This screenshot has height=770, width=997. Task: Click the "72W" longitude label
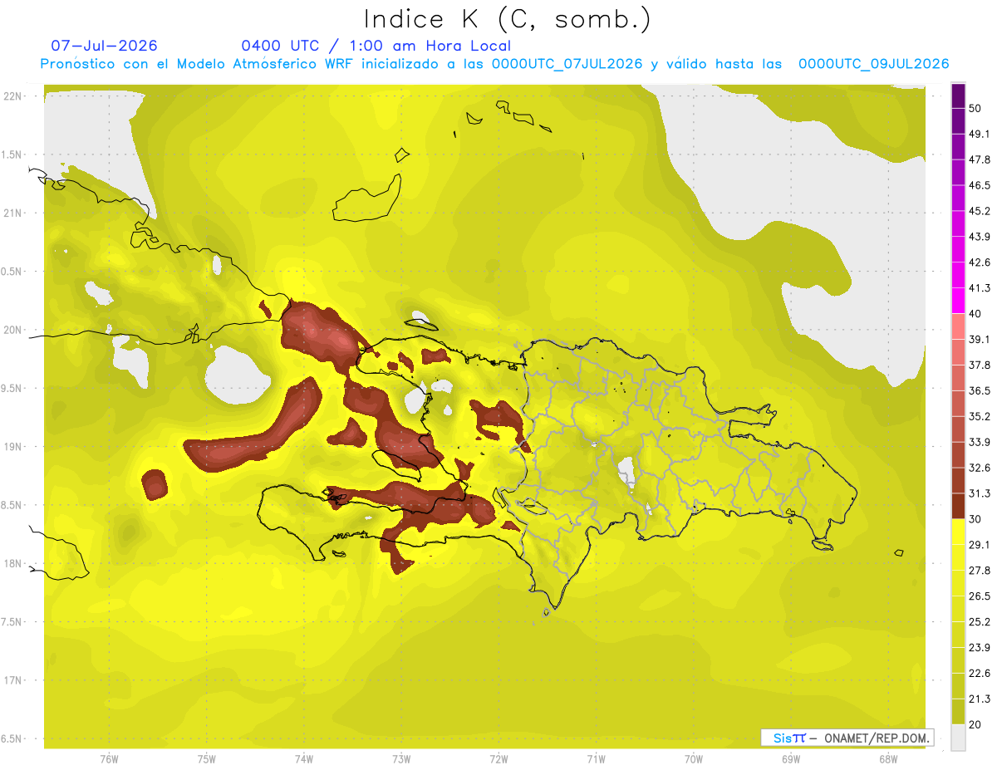pos(498,759)
